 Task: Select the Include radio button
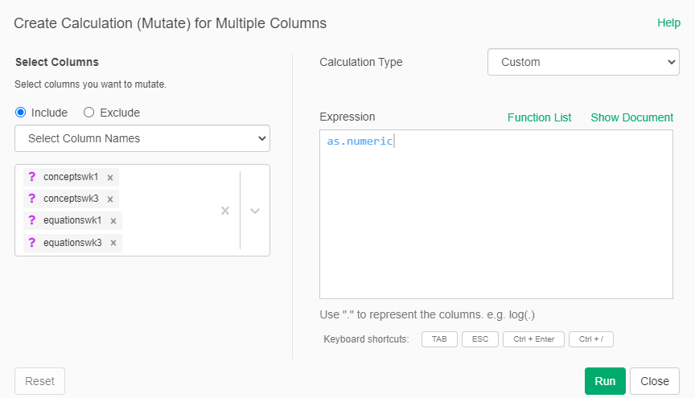[21, 113]
